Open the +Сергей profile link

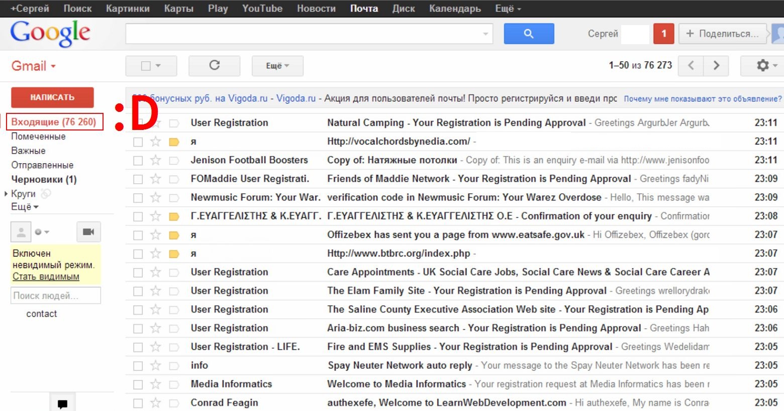[x=30, y=9]
